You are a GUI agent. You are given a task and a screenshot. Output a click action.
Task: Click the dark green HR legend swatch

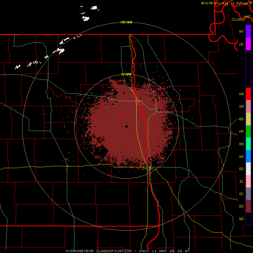(x=248, y=131)
